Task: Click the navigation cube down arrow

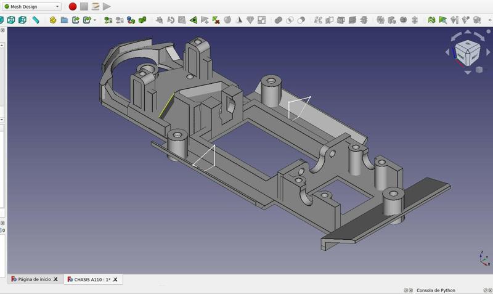Action: [x=468, y=72]
